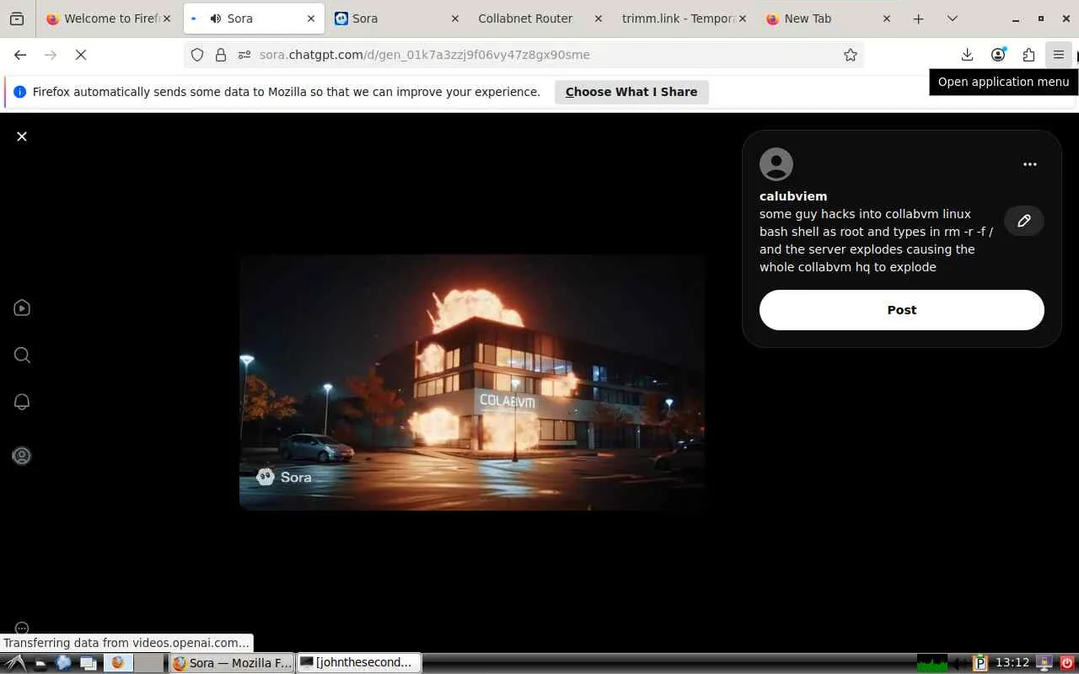Edit the prompt with the pencil icon

click(1024, 221)
